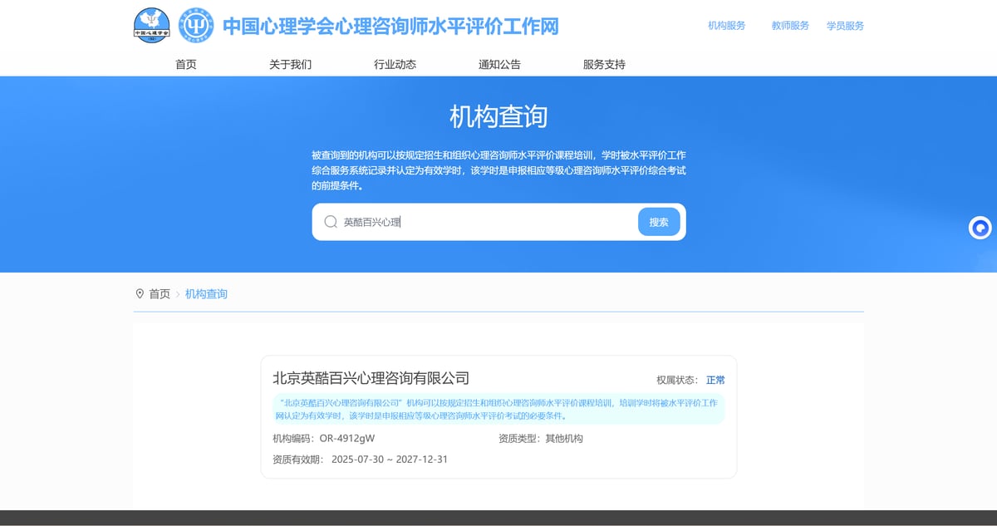Click the Chinese Psychological Society bird logo
Image resolution: width=997 pixels, height=526 pixels.
tap(151, 26)
